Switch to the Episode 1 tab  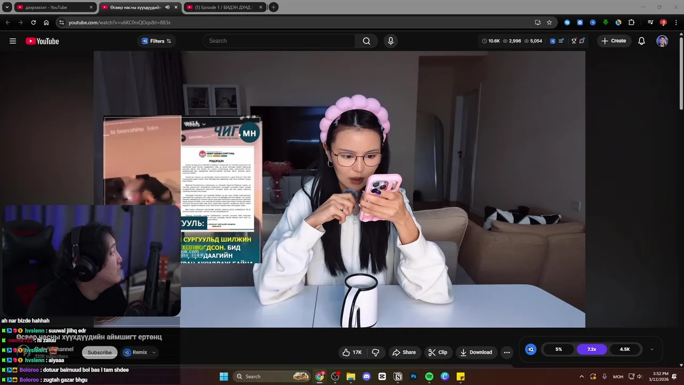point(224,7)
